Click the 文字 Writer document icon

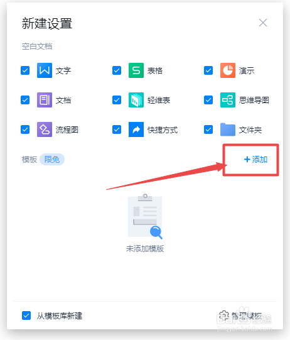point(45,70)
